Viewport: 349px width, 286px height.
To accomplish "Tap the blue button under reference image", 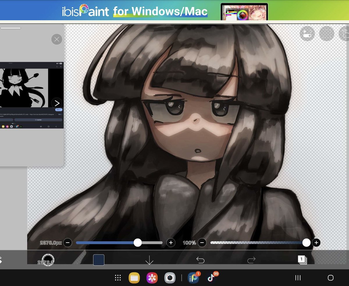I will point(58,110).
